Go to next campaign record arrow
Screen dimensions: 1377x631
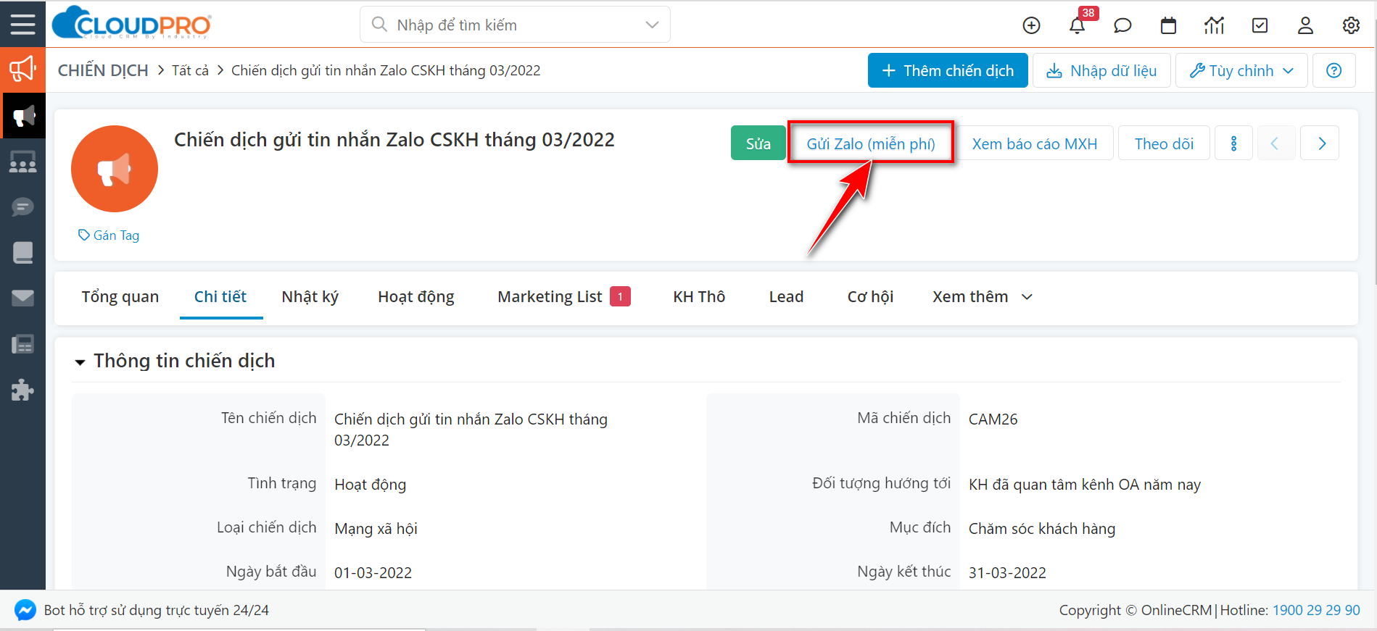pos(1320,143)
